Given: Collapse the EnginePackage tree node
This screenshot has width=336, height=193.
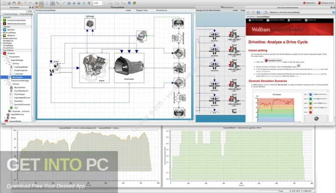Looking at the screenshot, I should click(5, 60).
